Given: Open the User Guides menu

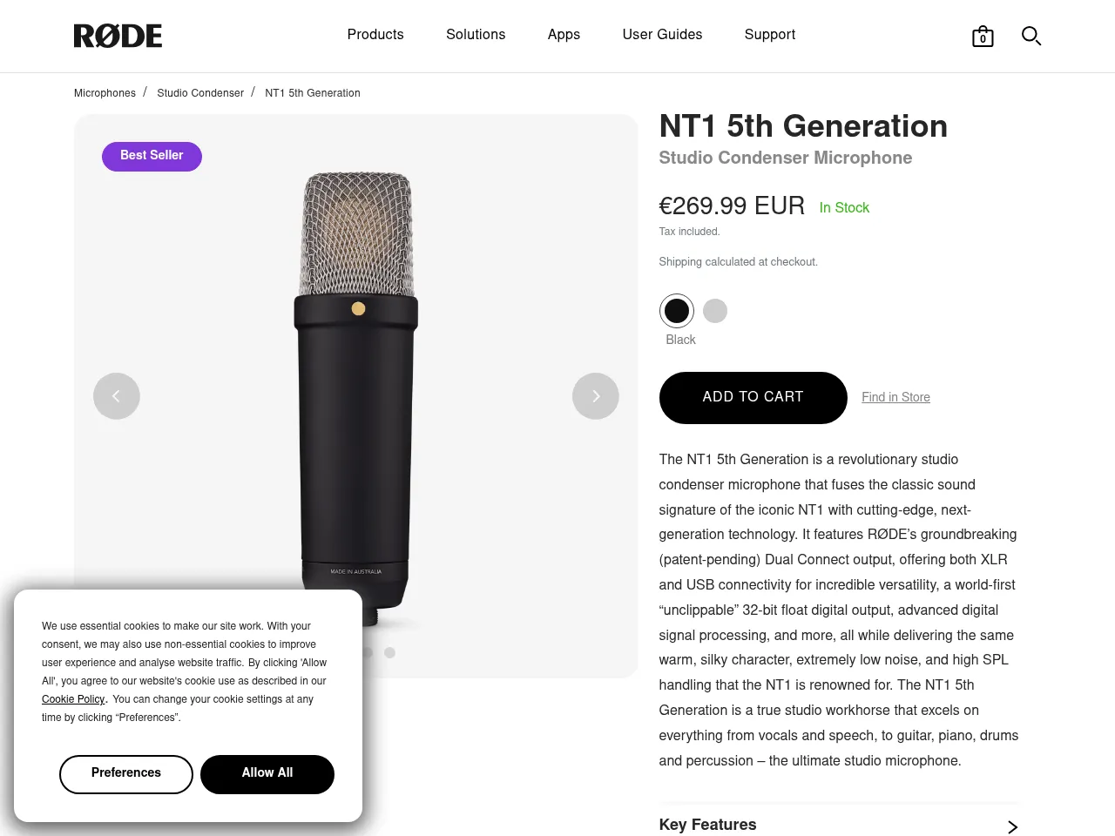Looking at the screenshot, I should click(x=662, y=35).
